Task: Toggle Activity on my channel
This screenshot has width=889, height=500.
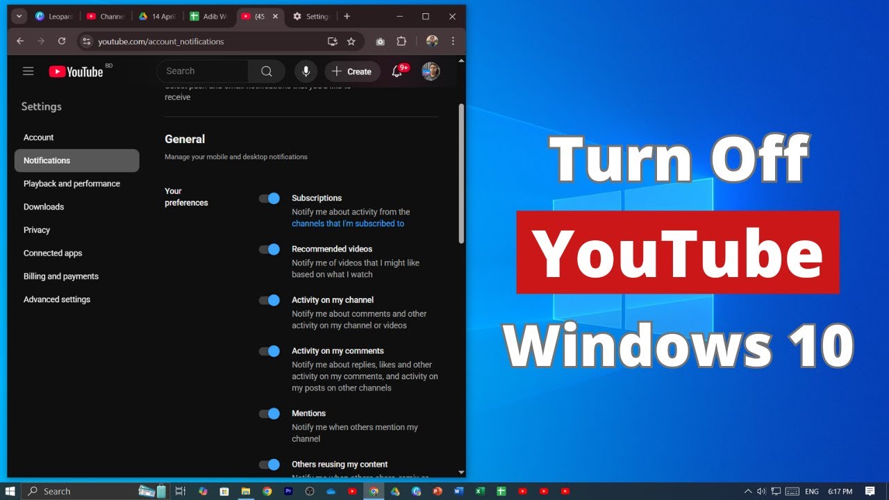Action: pos(269,300)
